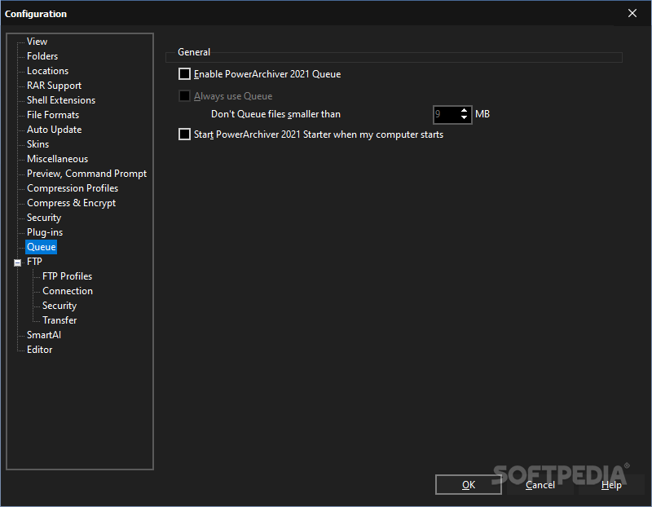Select top-level Security item above Plug-ins
This screenshot has width=652, height=507.
point(44,218)
